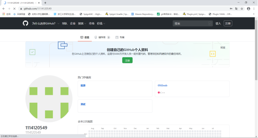Open the Chrome profile avatar
Viewport: 258px width, 138px height.
click(x=248, y=9)
